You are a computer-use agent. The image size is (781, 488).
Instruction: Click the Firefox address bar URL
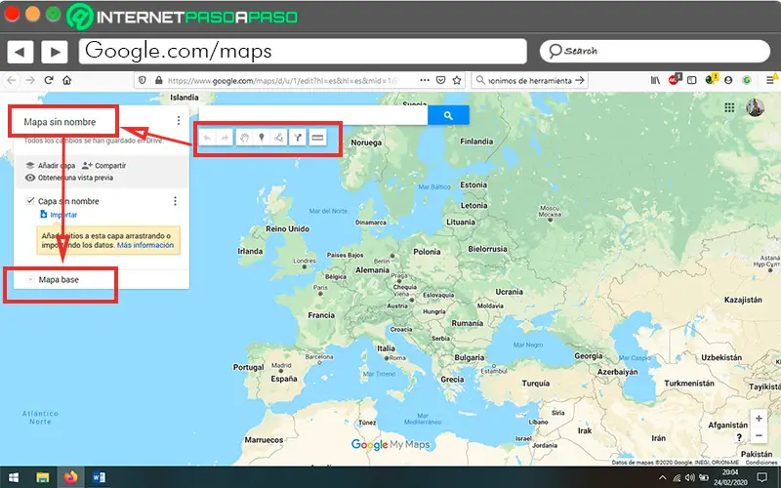(x=282, y=80)
